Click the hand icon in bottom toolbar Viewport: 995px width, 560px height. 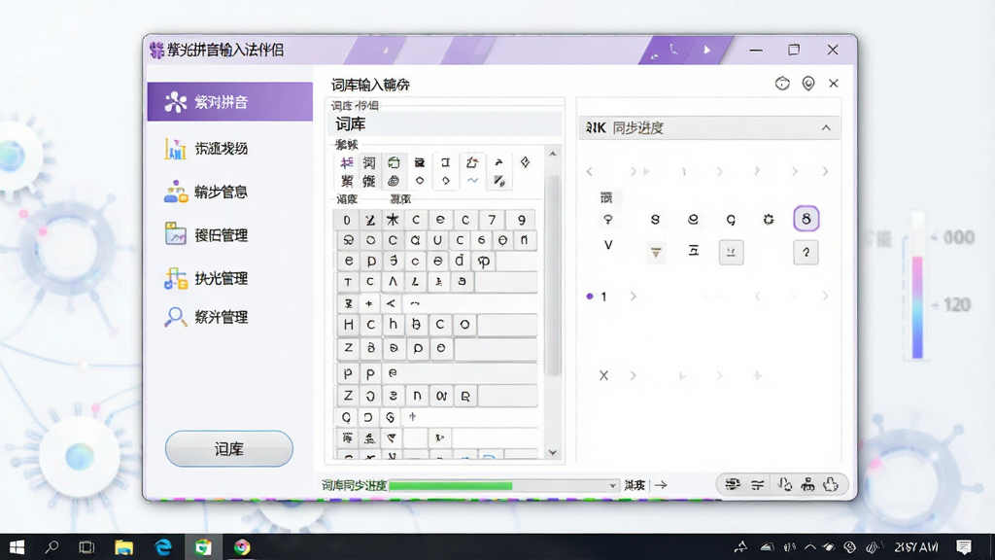tap(831, 485)
